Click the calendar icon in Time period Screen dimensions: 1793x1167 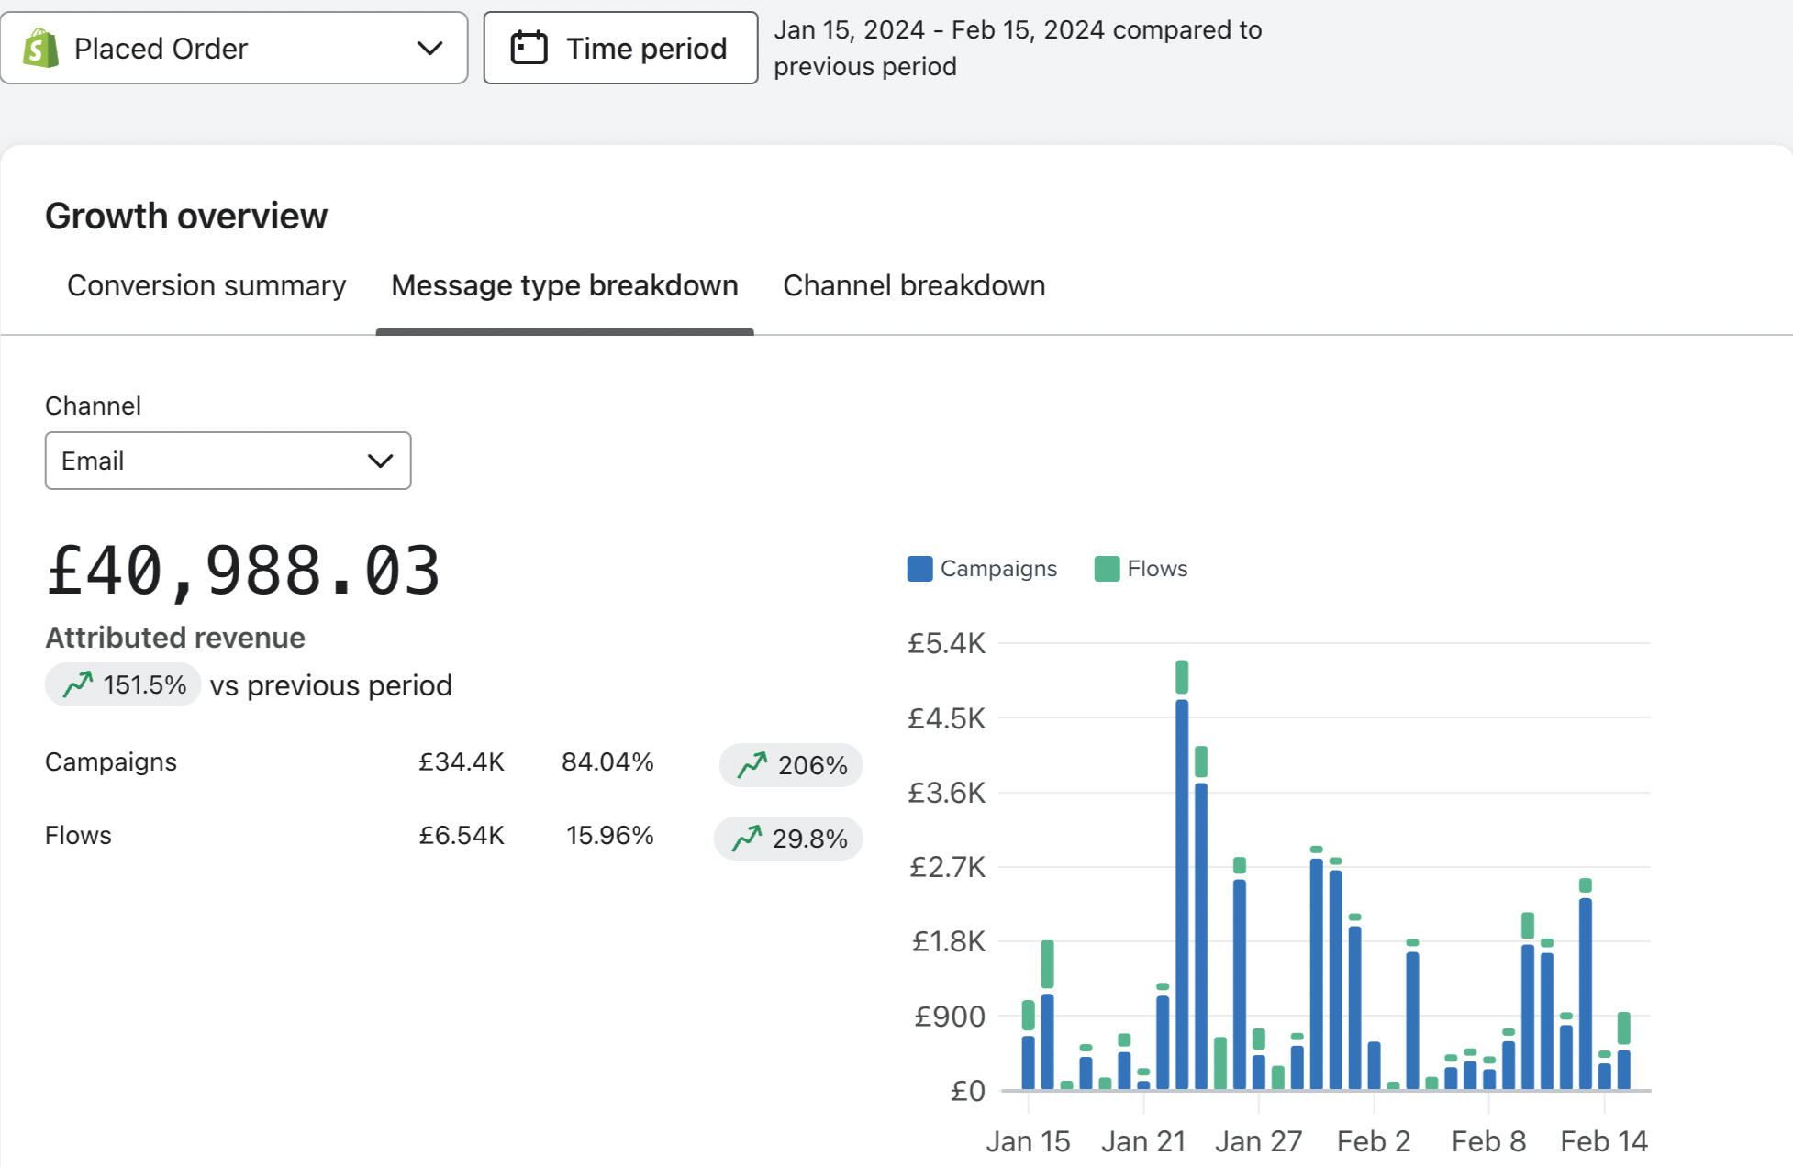coord(529,48)
